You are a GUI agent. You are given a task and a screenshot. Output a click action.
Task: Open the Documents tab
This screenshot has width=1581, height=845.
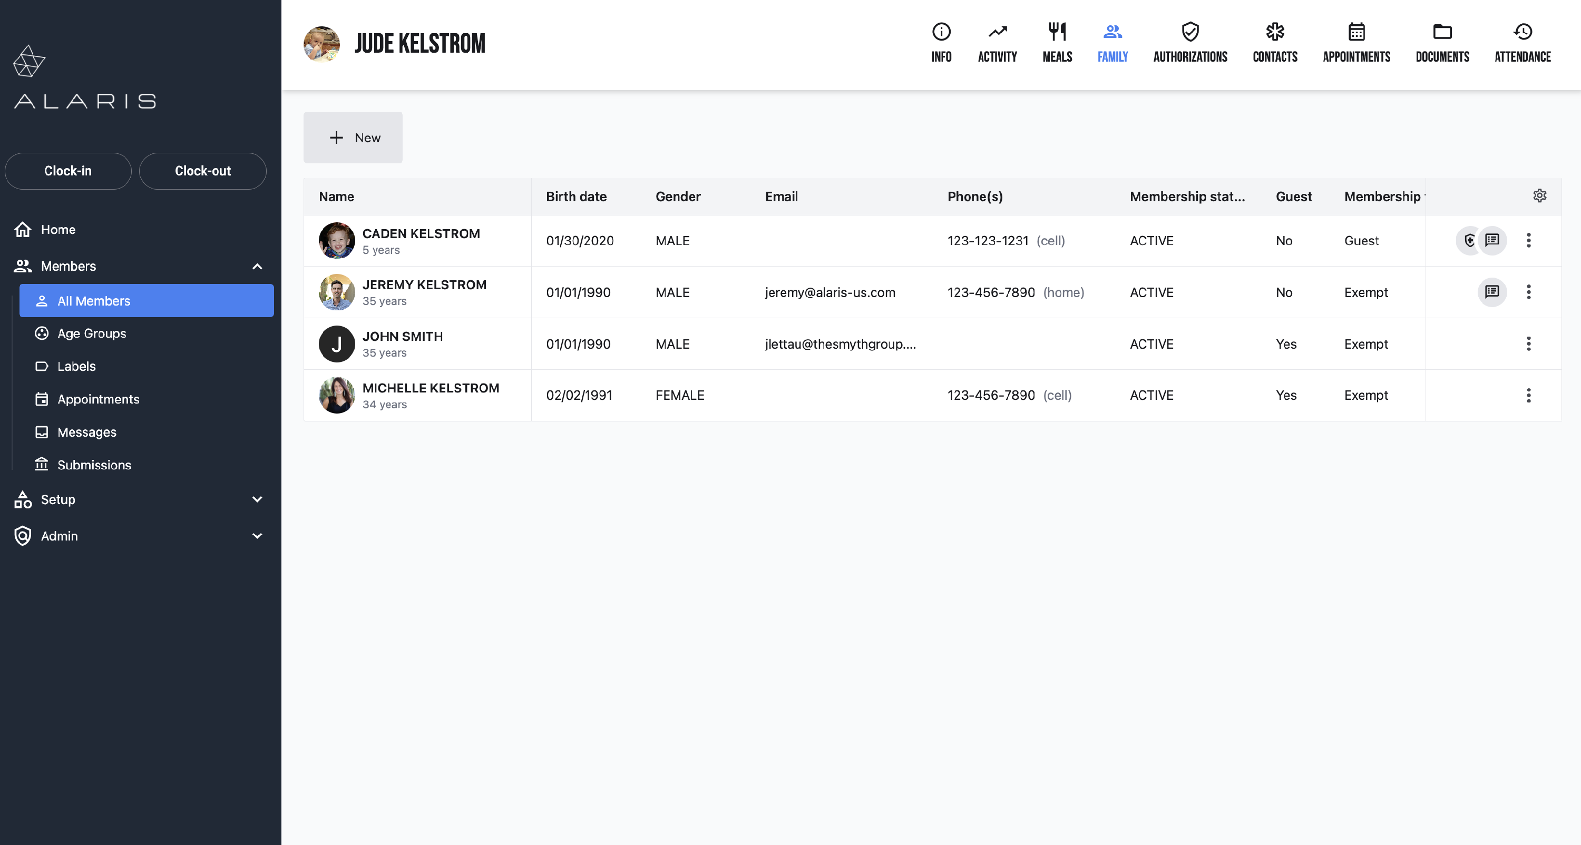coord(1442,43)
